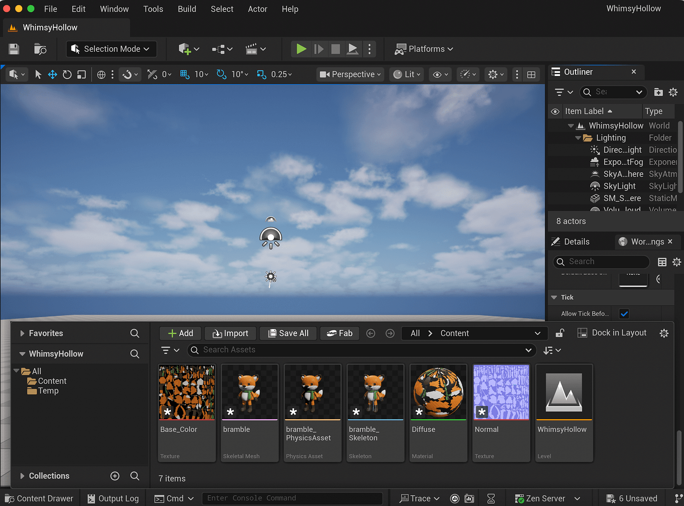Click the Import button
The height and width of the screenshot is (506, 684).
tap(230, 333)
